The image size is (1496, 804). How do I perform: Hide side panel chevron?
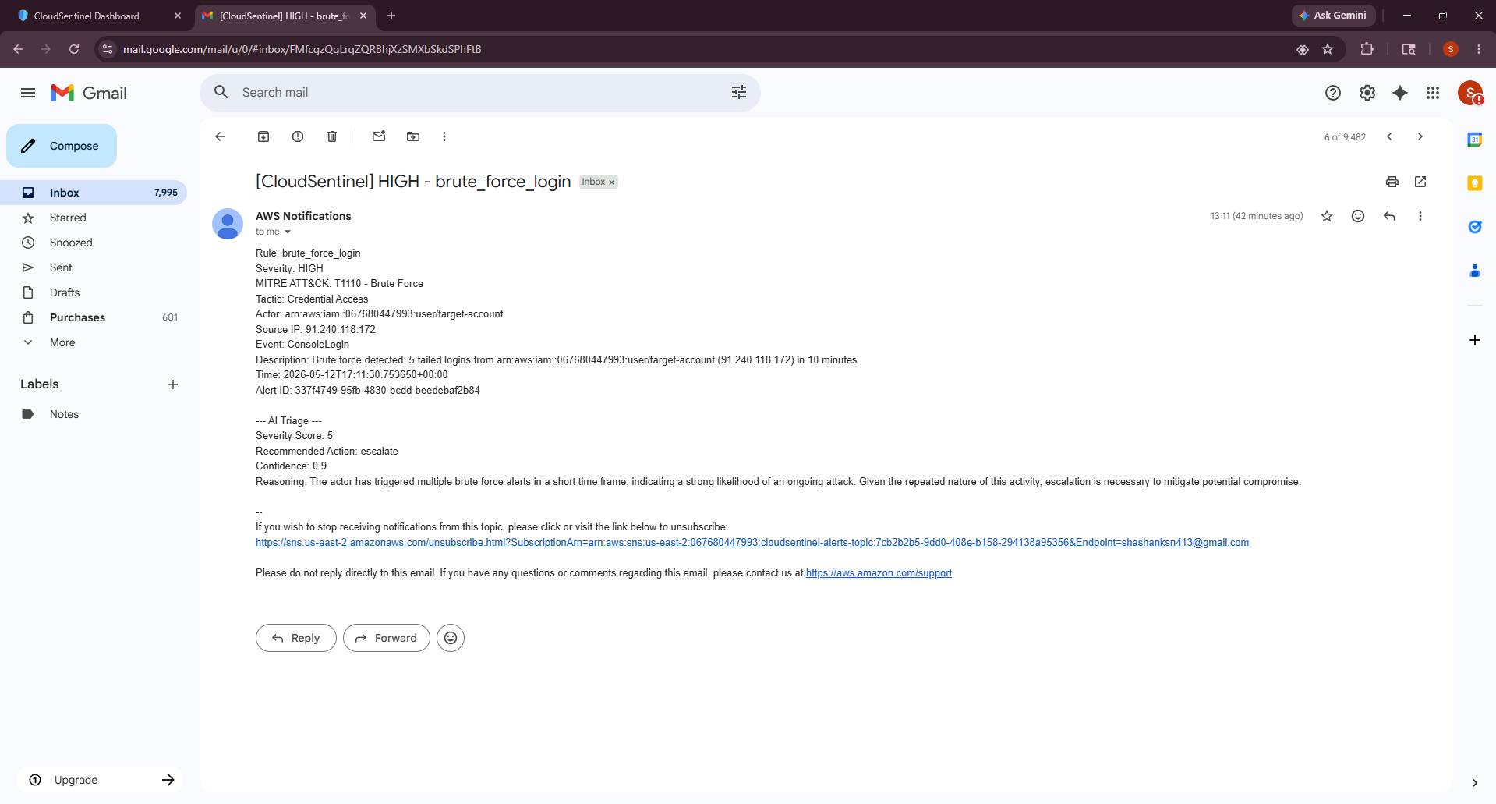(x=1475, y=782)
